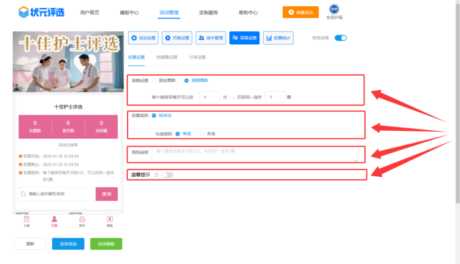Choose the 多选 radio option
This screenshot has width=460, height=264.
[x=201, y=133]
